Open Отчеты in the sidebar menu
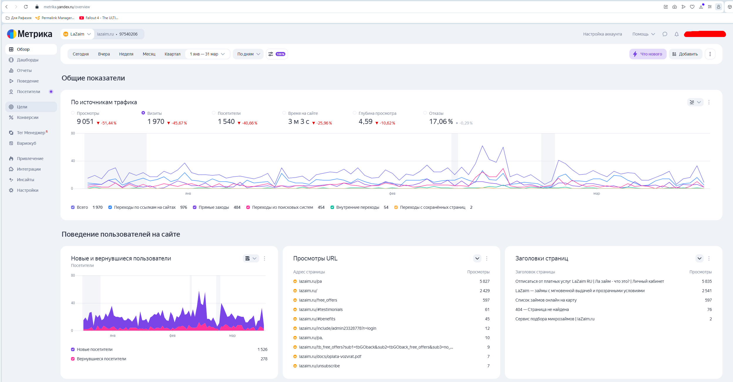733x382 pixels. [x=24, y=70]
